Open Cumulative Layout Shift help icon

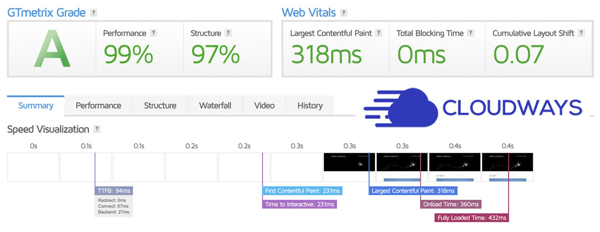(x=581, y=33)
